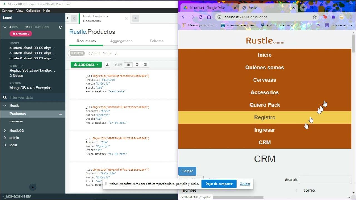Collapse the Compass sidebar with arrow toggle
The height and width of the screenshot is (200, 356).
click(x=67, y=18)
